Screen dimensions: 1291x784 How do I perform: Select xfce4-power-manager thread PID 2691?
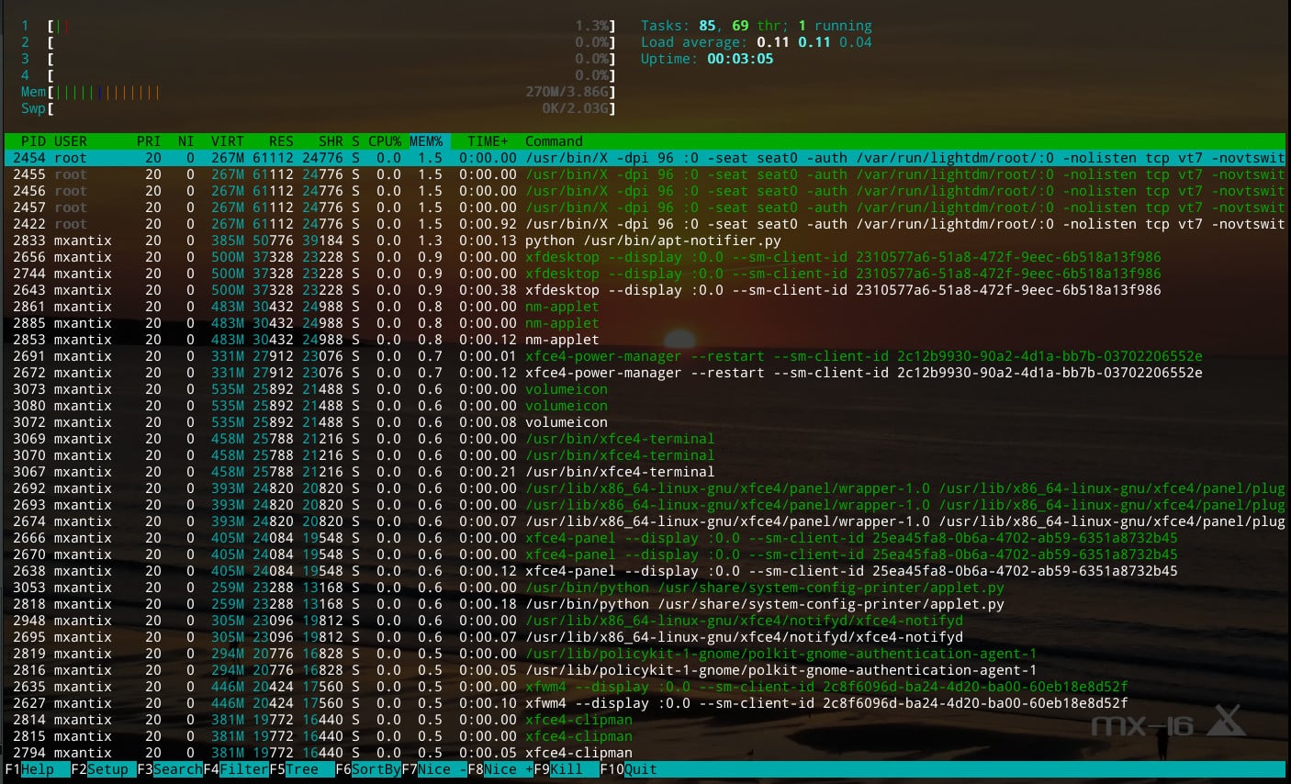coord(645,356)
